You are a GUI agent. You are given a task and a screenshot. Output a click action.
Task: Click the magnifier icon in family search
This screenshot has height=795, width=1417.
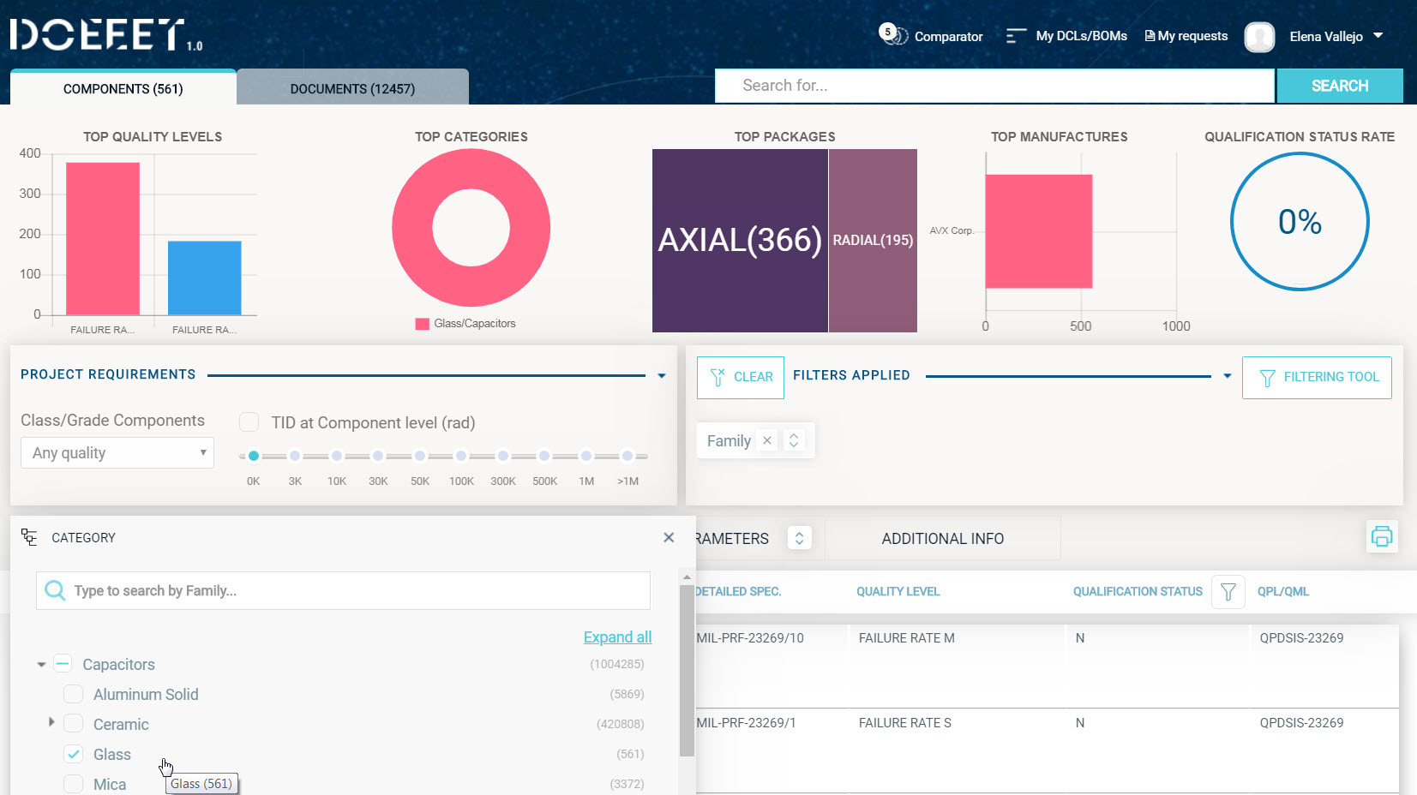[55, 590]
